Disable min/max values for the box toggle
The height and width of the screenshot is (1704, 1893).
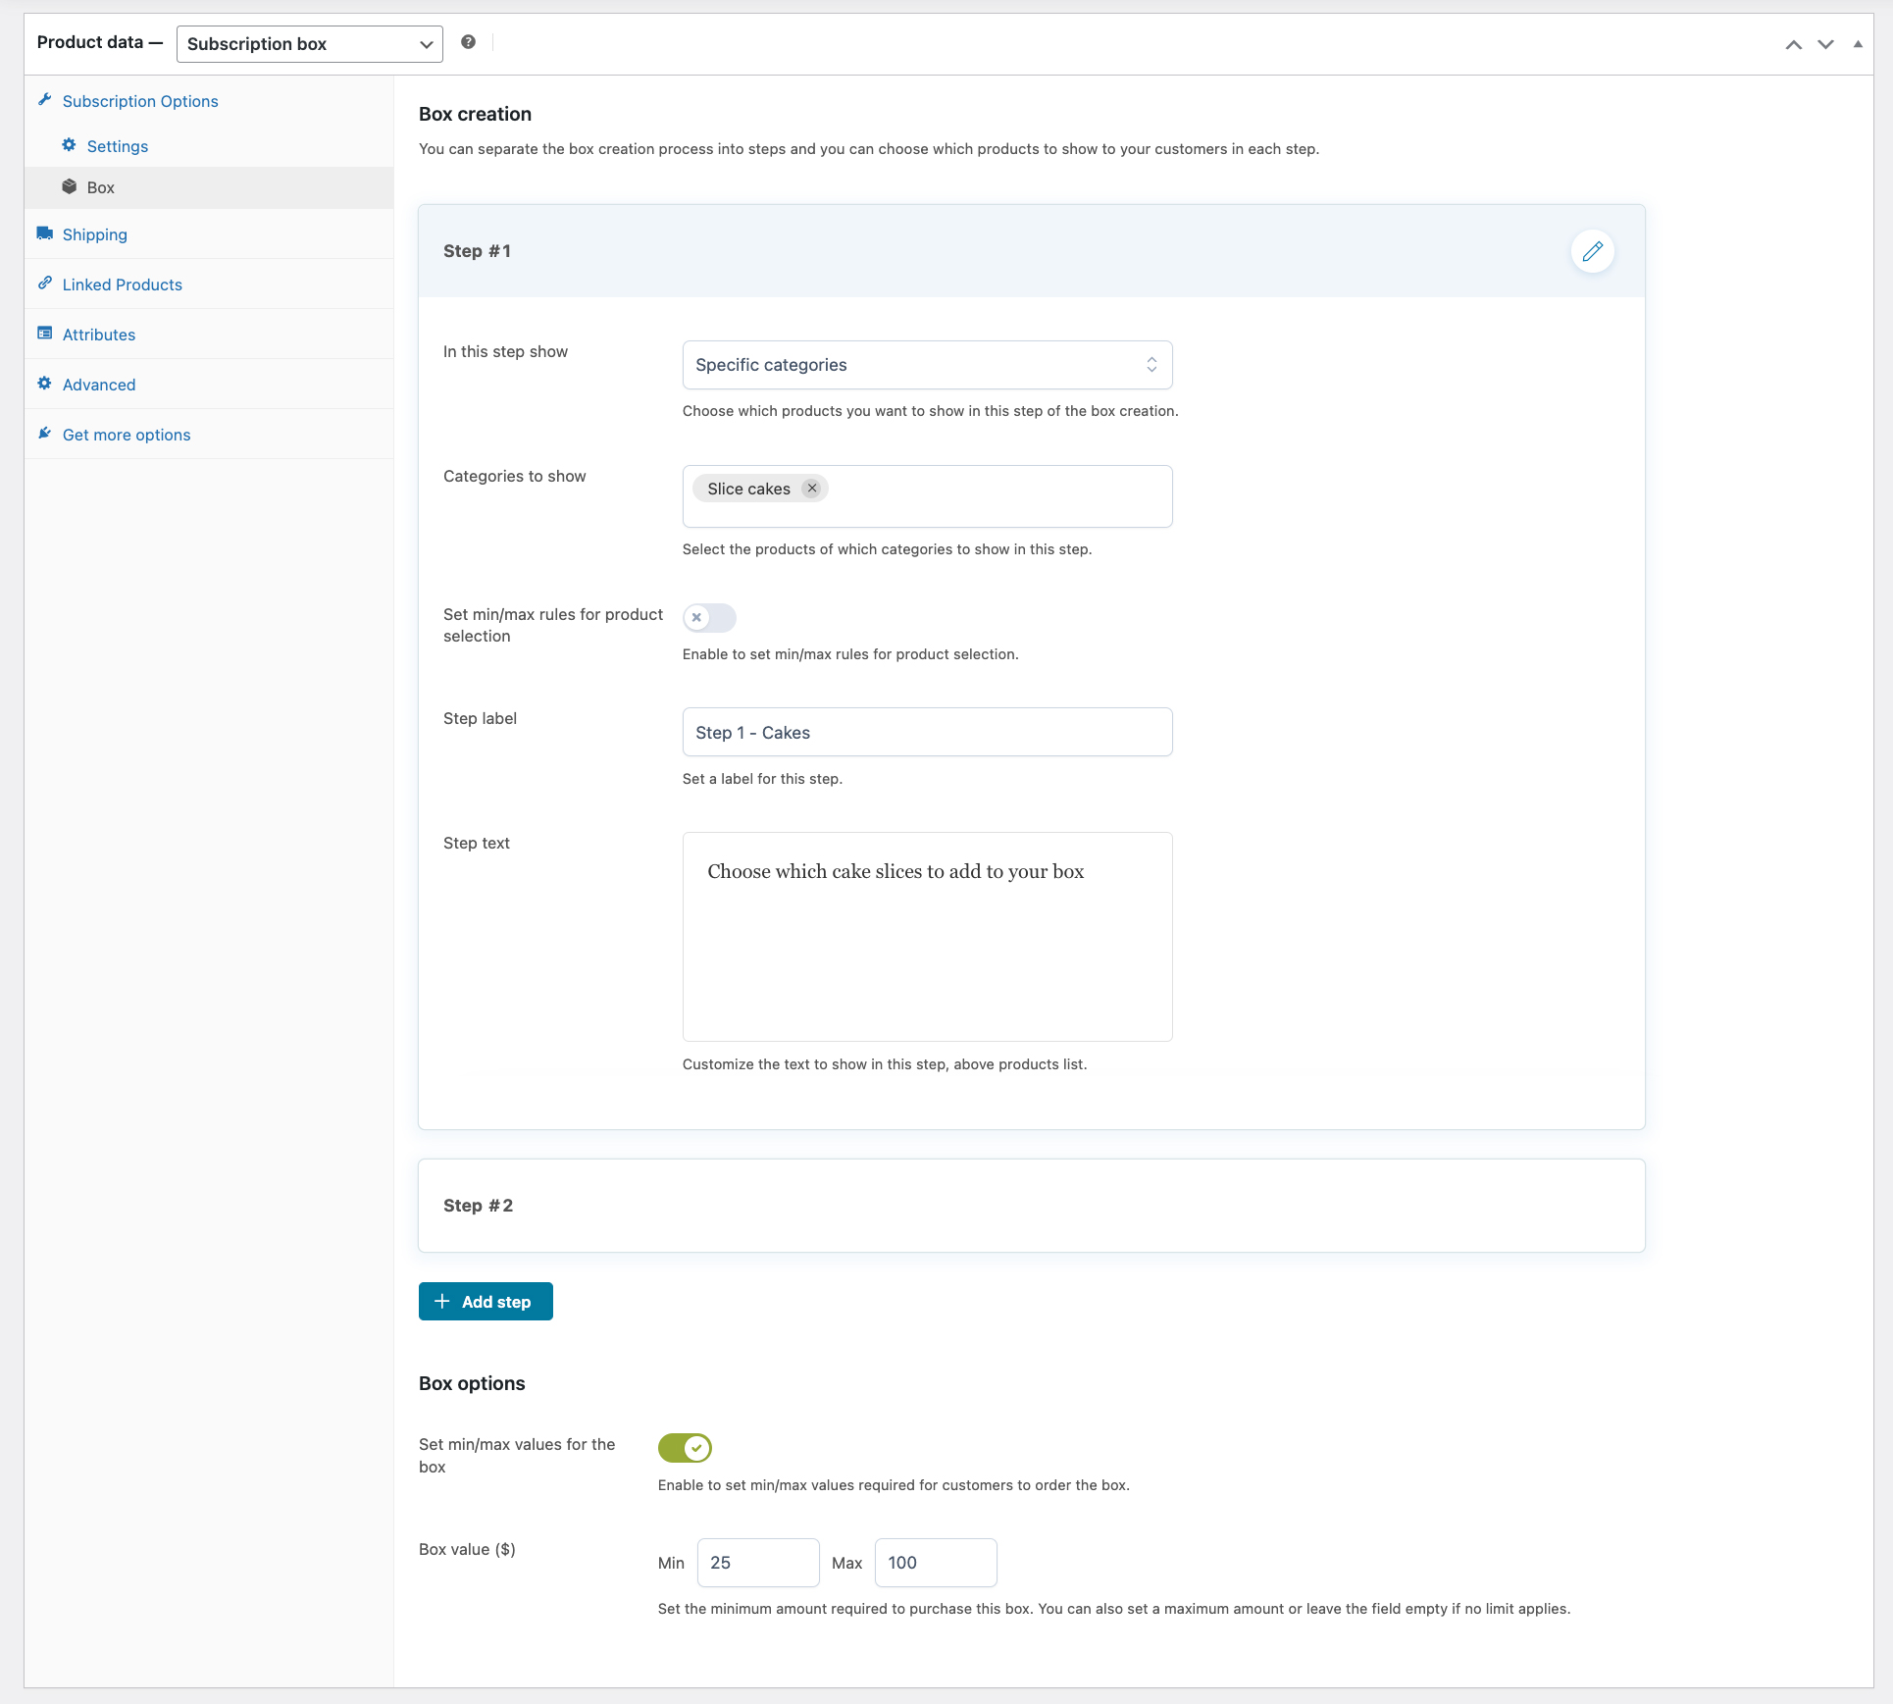[x=685, y=1447]
